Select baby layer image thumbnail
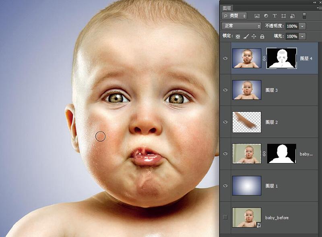Screen dimensions: 322x237 click(247, 154)
